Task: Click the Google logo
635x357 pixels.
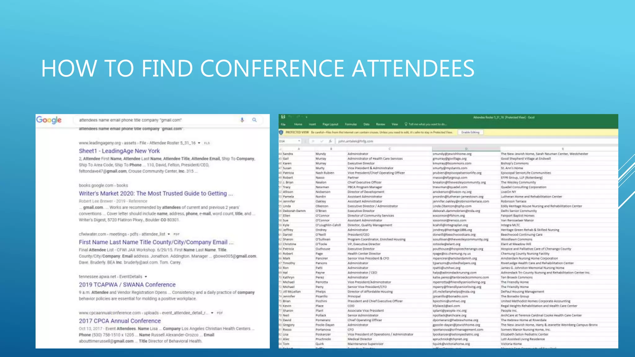Action: coord(49,120)
